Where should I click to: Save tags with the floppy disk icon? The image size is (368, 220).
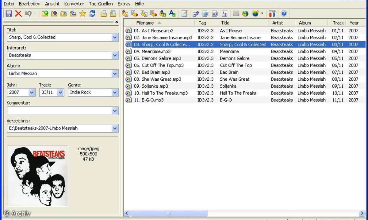pos(9,14)
